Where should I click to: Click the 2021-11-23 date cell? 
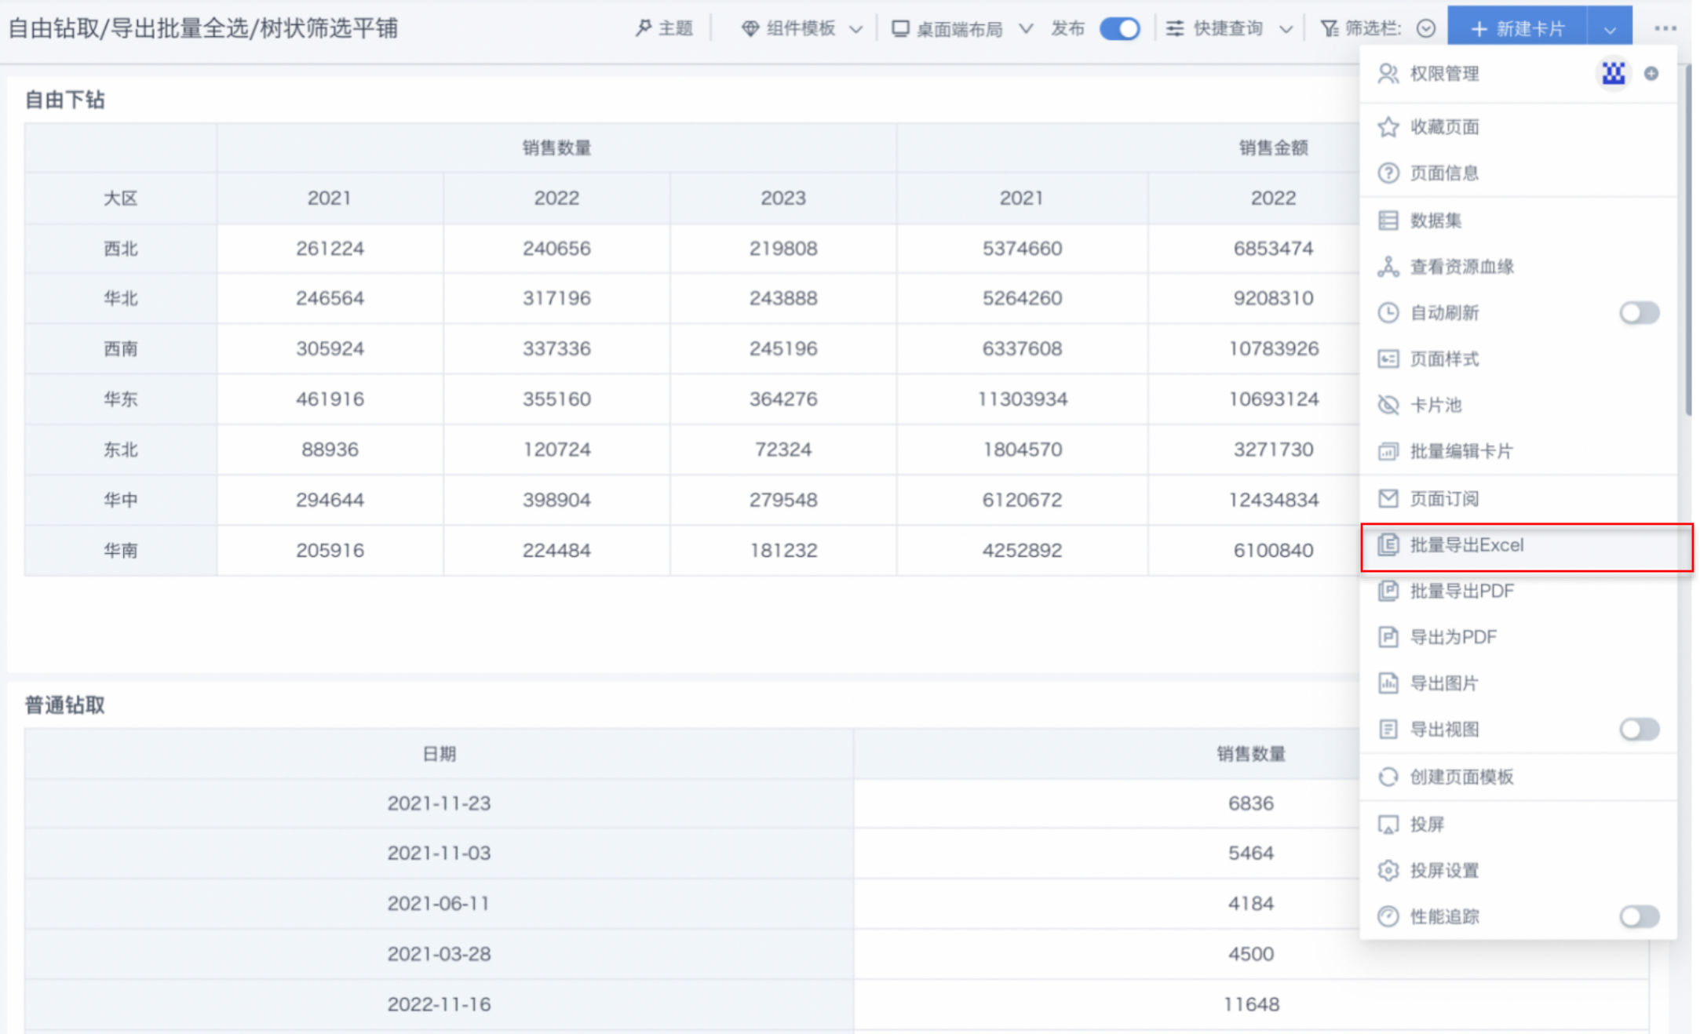[x=439, y=803]
